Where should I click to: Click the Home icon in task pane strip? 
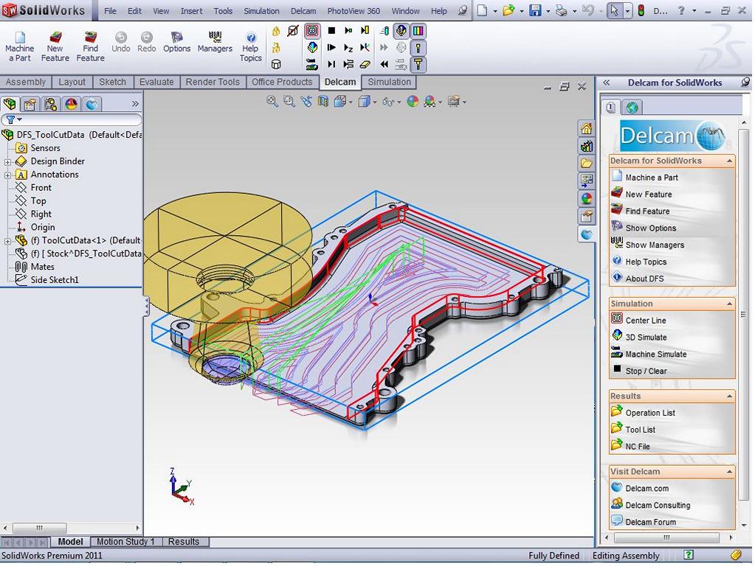click(586, 128)
